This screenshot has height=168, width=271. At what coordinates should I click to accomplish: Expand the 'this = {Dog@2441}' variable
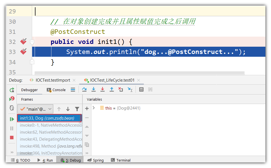point(94,108)
